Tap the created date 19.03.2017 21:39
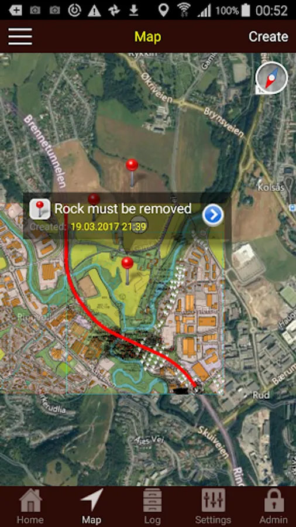Image resolution: width=296 pixels, height=527 pixels. (108, 227)
